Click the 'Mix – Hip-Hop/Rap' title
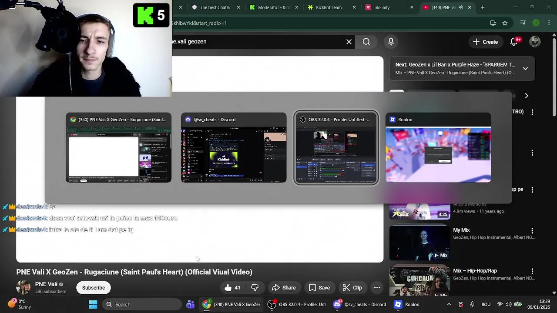This screenshot has height=313, width=557. [x=475, y=270]
